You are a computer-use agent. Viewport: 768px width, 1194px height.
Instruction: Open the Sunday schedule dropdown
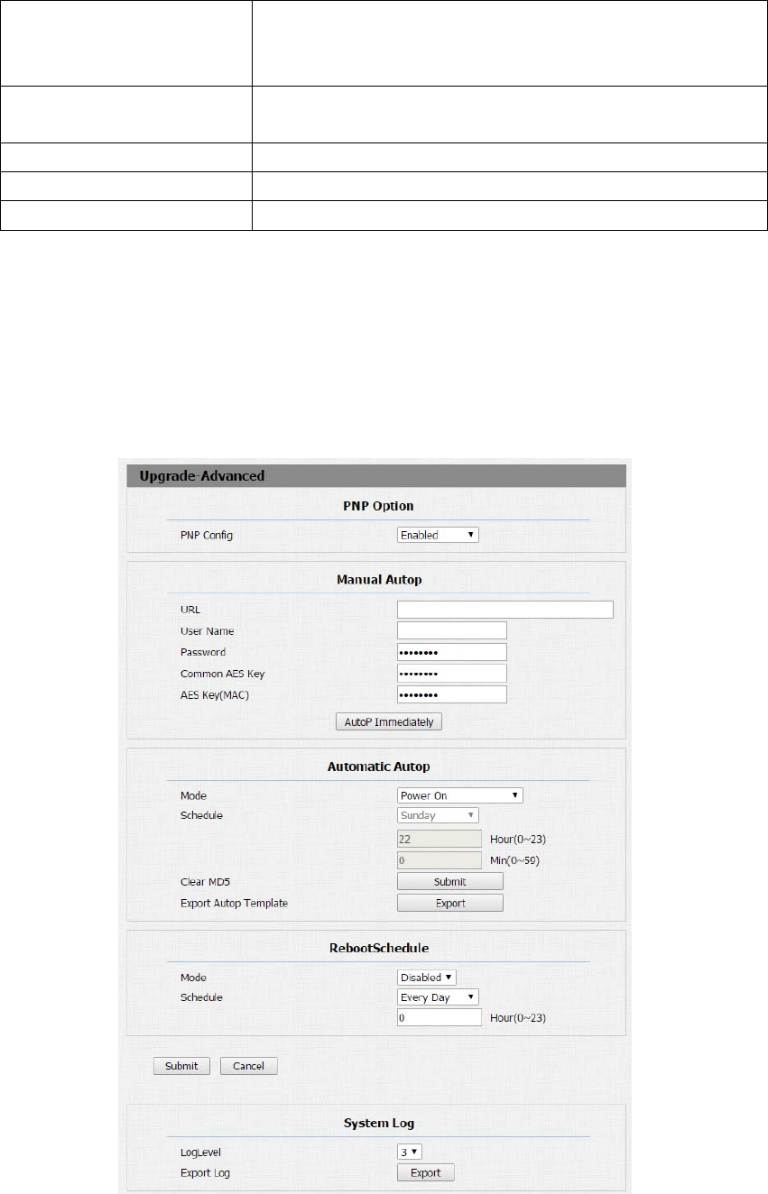tap(438, 815)
